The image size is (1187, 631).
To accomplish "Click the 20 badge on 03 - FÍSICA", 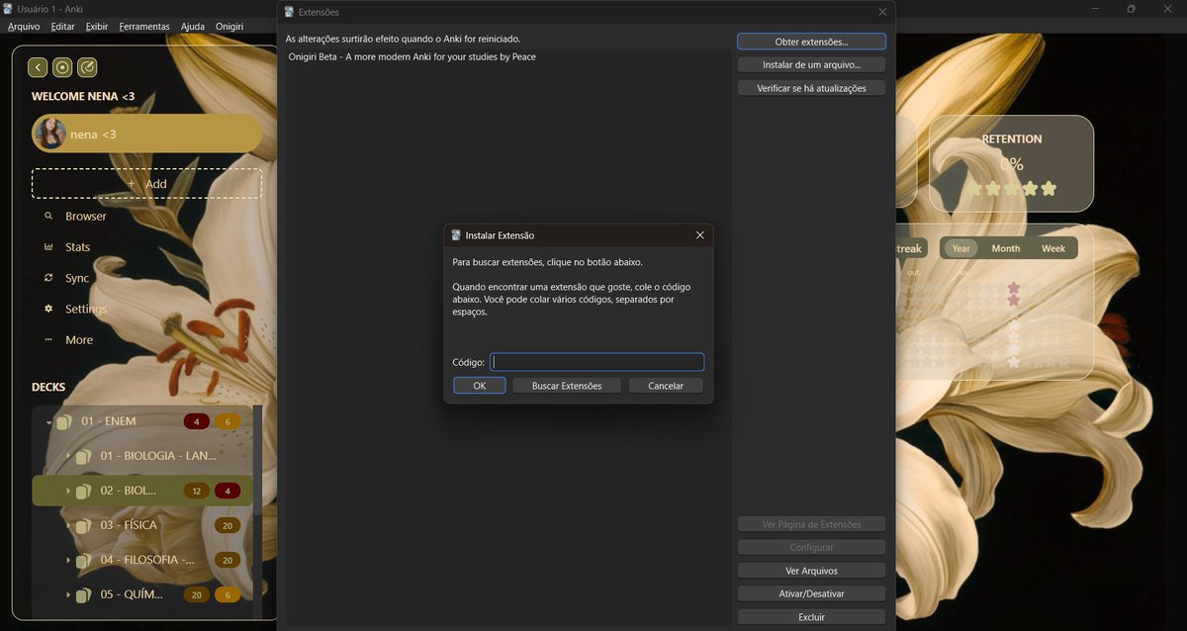I will [x=228, y=526].
